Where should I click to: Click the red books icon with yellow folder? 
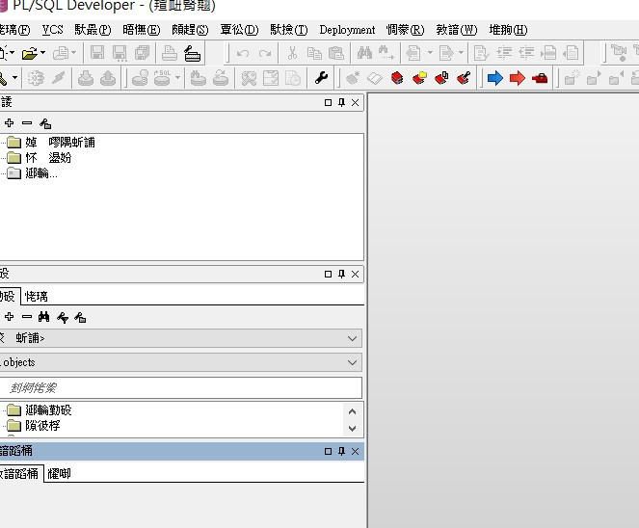tap(419, 78)
